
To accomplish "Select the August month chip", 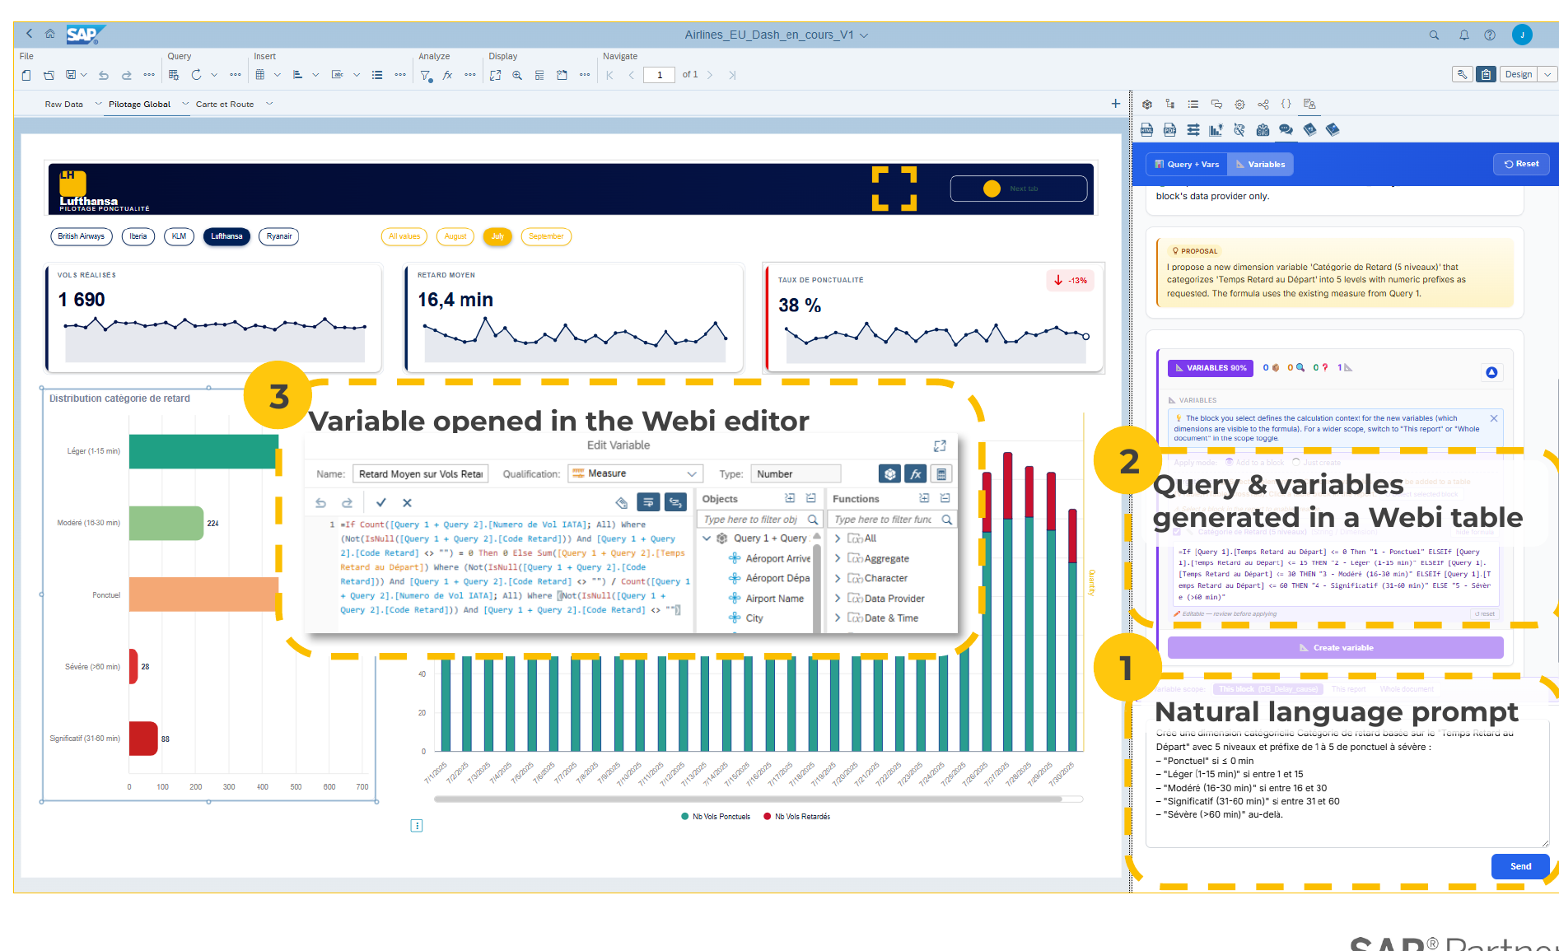I will (x=455, y=236).
